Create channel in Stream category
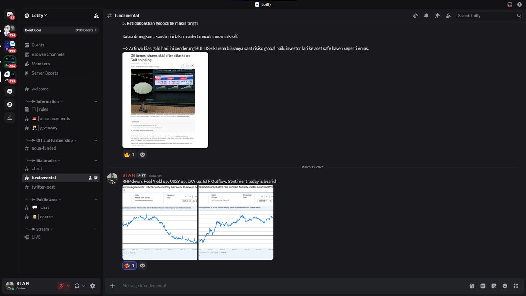 point(96,229)
